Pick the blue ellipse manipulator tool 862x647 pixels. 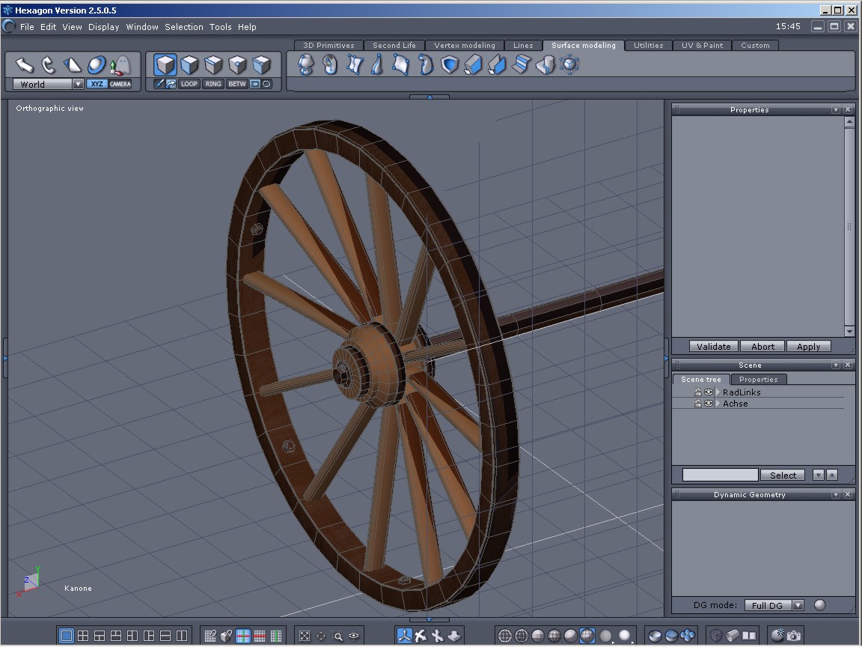[x=97, y=65]
